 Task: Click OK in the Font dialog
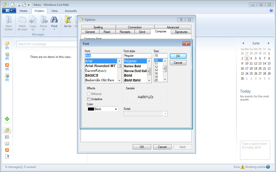(x=178, y=56)
